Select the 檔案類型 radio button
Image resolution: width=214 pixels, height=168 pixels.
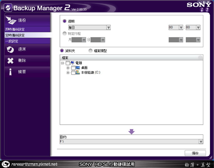pyautogui.click(x=91, y=51)
